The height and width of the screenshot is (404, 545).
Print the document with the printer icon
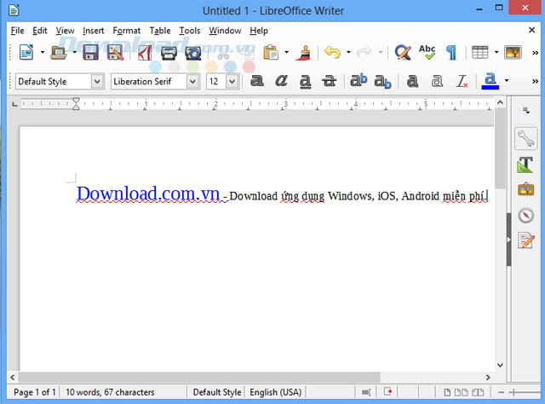(x=169, y=53)
